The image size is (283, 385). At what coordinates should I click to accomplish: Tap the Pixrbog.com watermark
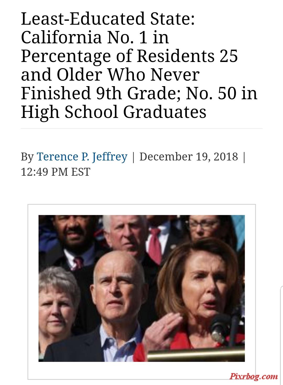[254, 376]
